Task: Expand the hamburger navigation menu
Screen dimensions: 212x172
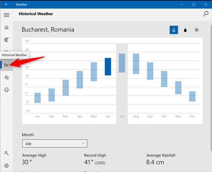Action: [6, 15]
